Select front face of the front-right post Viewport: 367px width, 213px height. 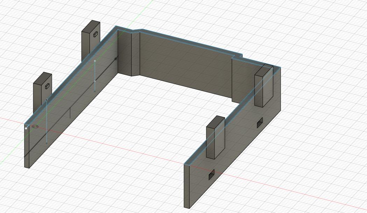click(x=211, y=143)
